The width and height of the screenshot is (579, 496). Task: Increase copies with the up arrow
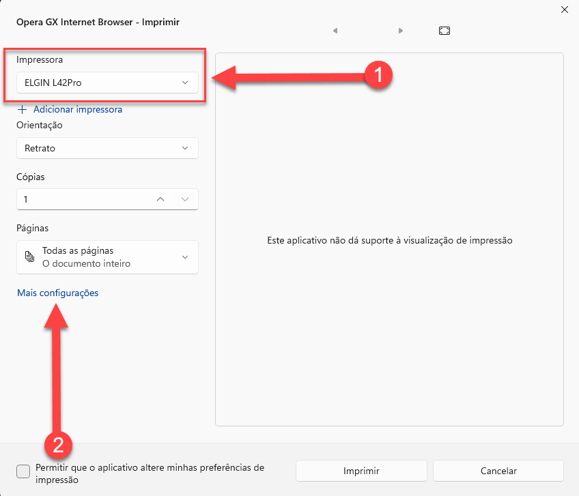160,199
